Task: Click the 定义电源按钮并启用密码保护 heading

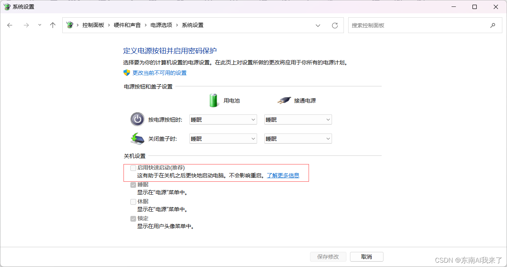Action: tap(170, 51)
